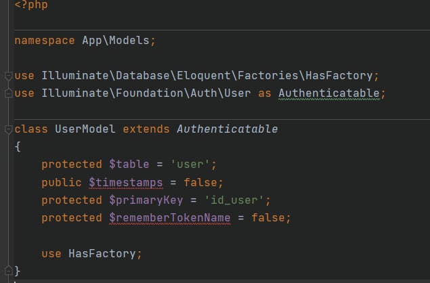Click the underlined $timestamps variable

coord(126,183)
